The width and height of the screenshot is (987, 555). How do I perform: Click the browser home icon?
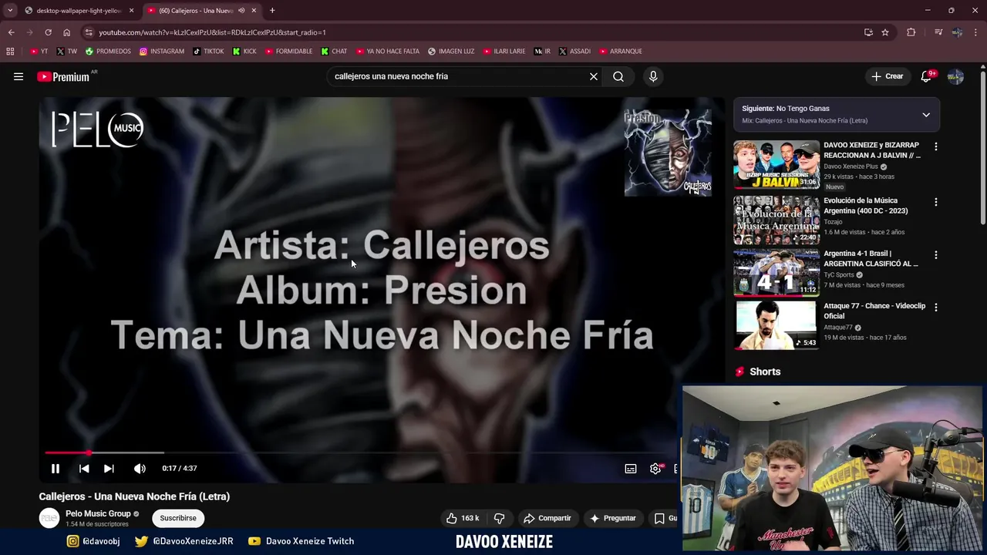66,32
